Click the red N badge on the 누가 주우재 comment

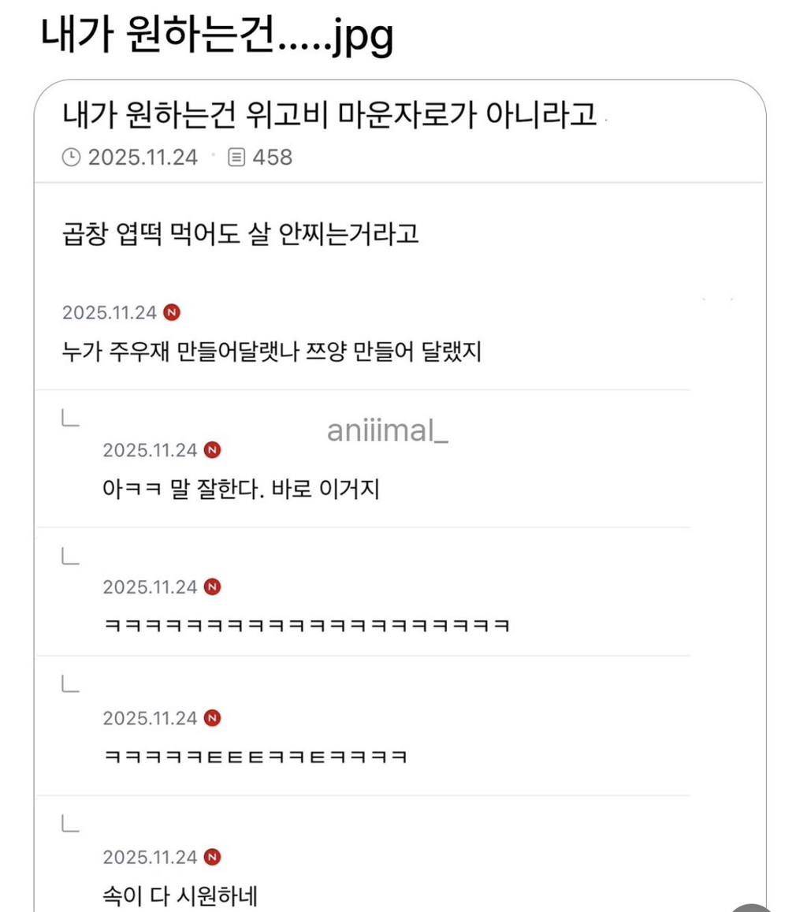point(172,312)
